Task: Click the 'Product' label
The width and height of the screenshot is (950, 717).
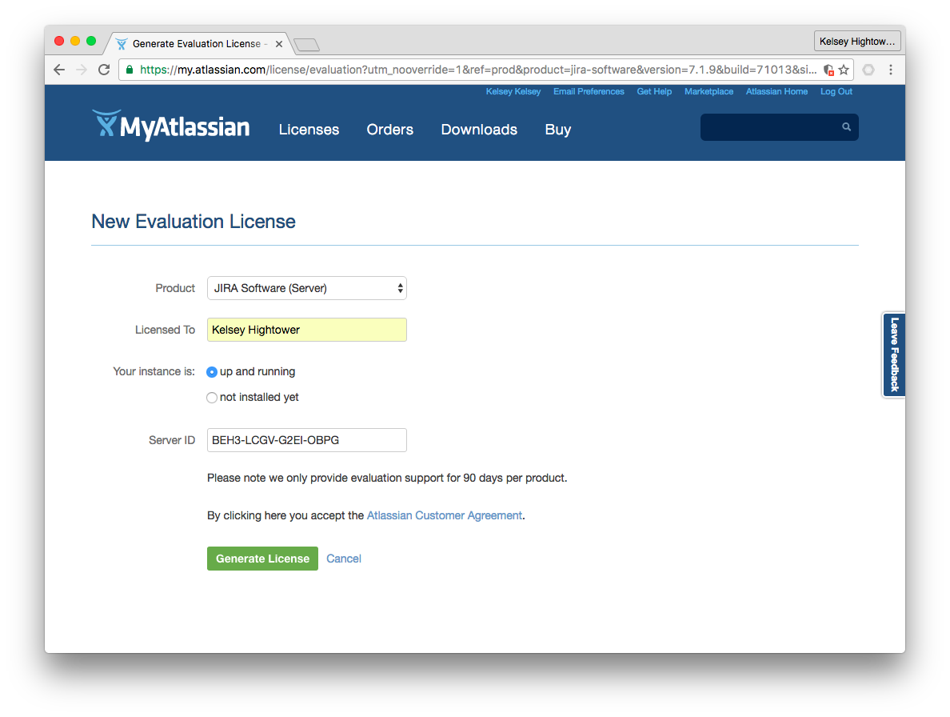Action: click(x=175, y=288)
